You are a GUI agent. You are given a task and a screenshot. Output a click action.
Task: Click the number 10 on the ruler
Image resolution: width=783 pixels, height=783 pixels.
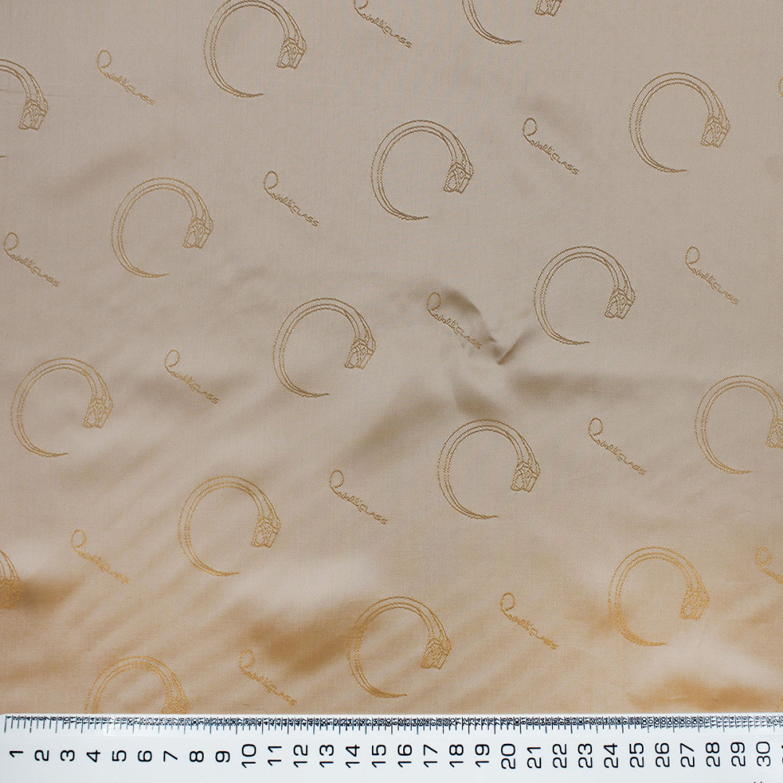[249, 755]
